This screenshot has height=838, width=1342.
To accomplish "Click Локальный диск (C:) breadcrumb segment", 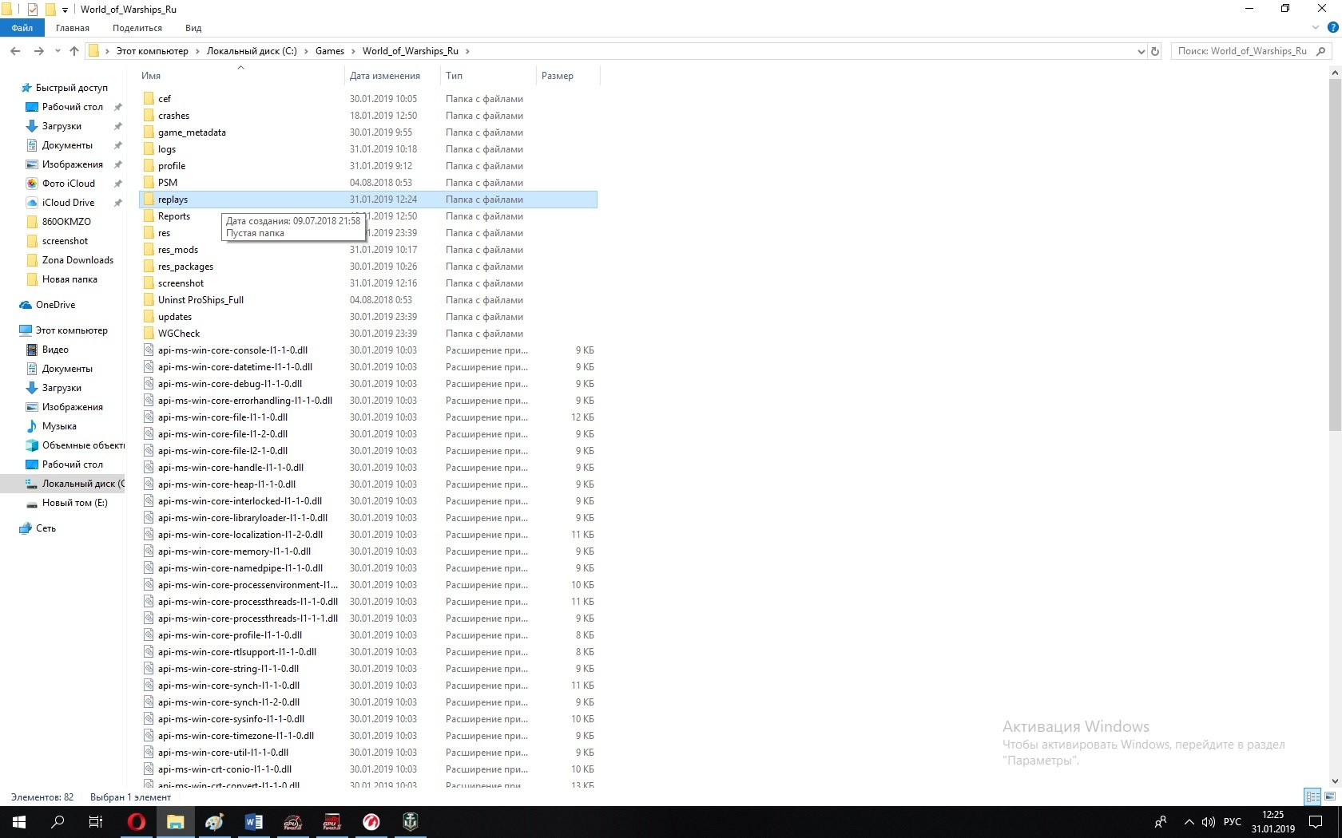I will coord(252,51).
